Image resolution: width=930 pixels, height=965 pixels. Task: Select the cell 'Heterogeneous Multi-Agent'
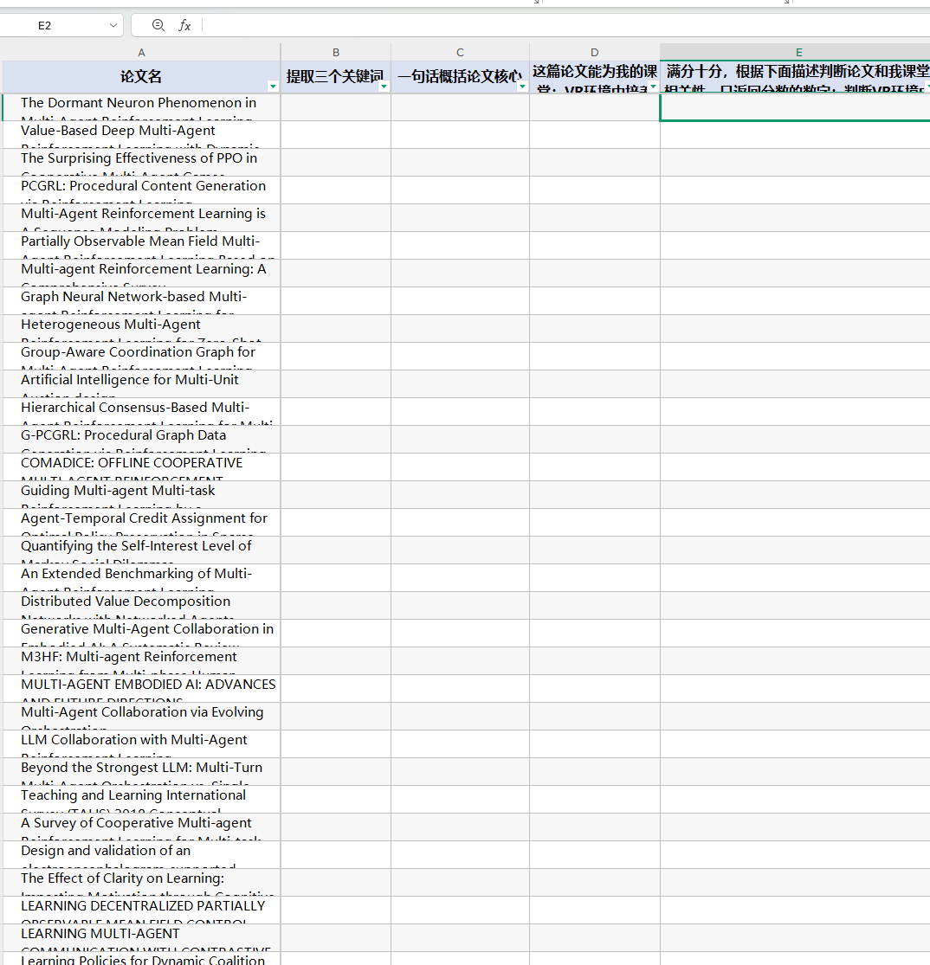141,329
